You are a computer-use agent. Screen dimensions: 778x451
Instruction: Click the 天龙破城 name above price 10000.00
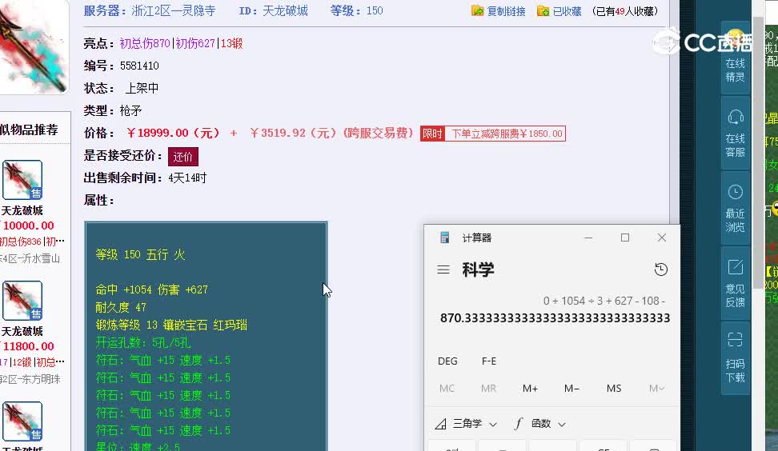tap(22, 210)
